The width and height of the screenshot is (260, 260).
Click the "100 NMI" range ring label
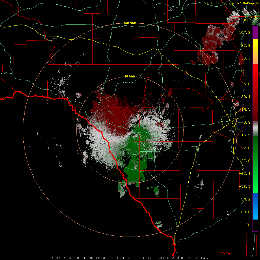(130, 23)
